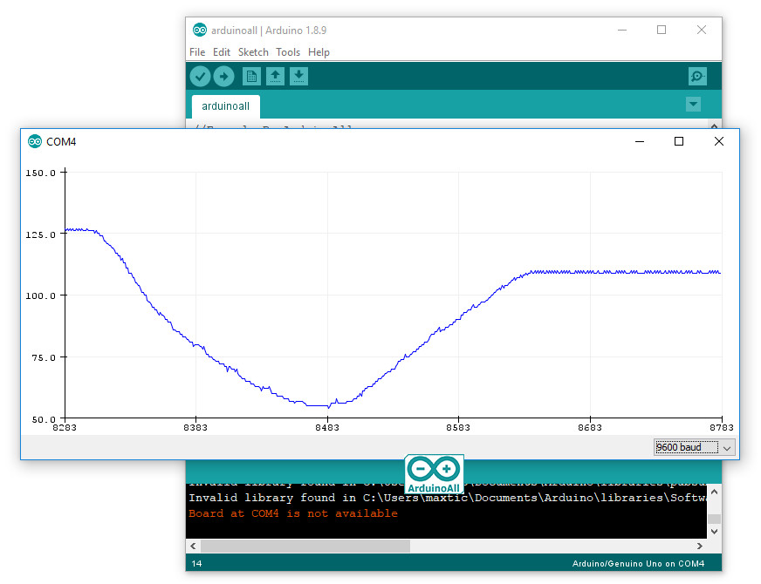
Task: Click the 'Board at COM4 is not available' error
Action: (x=293, y=513)
